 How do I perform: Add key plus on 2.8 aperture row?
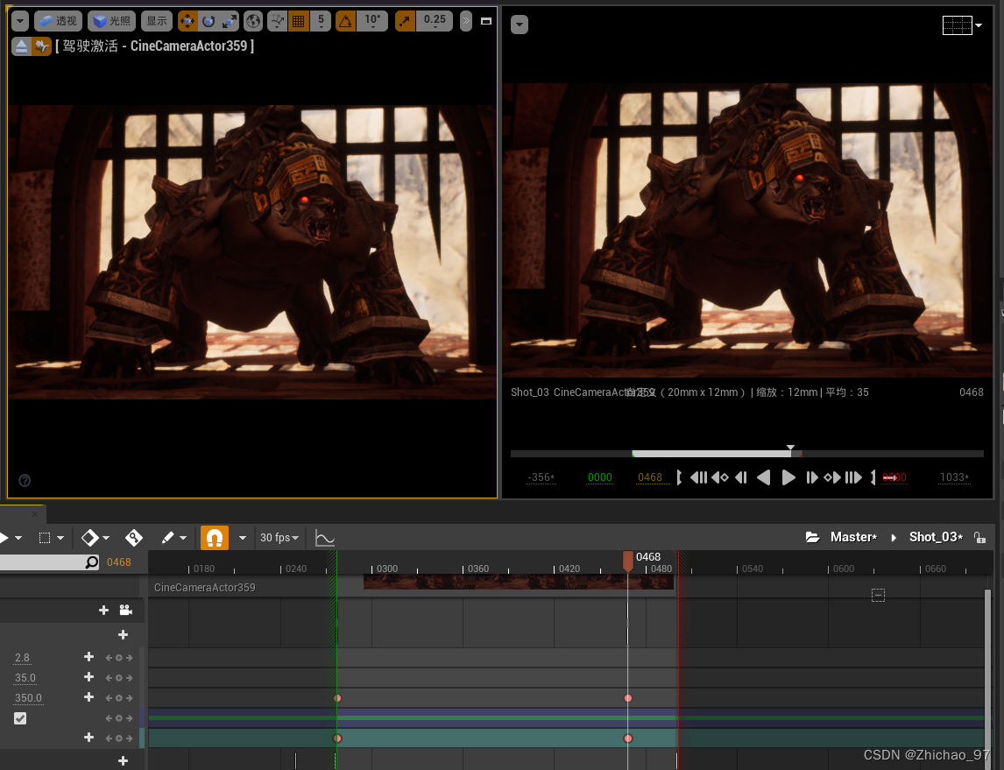pos(89,657)
